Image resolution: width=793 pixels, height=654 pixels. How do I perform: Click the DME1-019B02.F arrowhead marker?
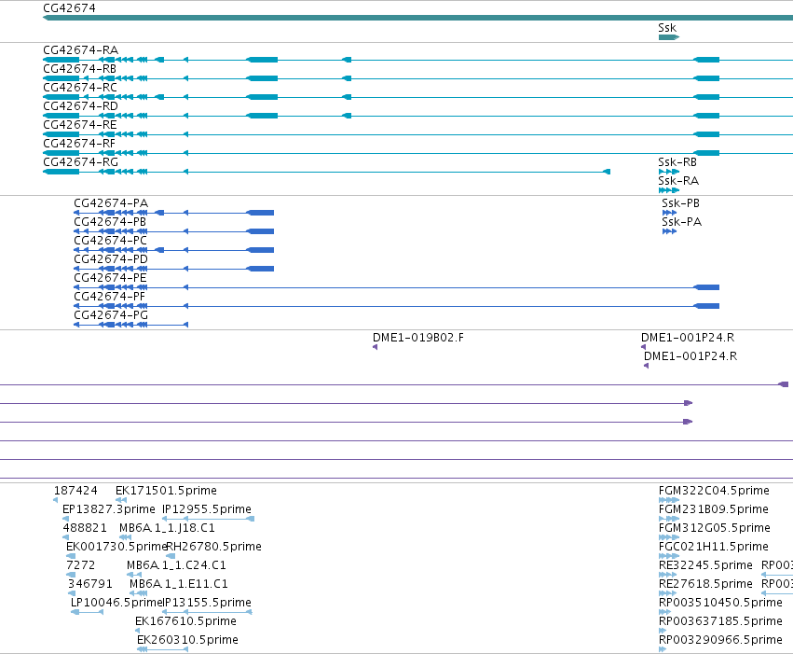(x=375, y=347)
